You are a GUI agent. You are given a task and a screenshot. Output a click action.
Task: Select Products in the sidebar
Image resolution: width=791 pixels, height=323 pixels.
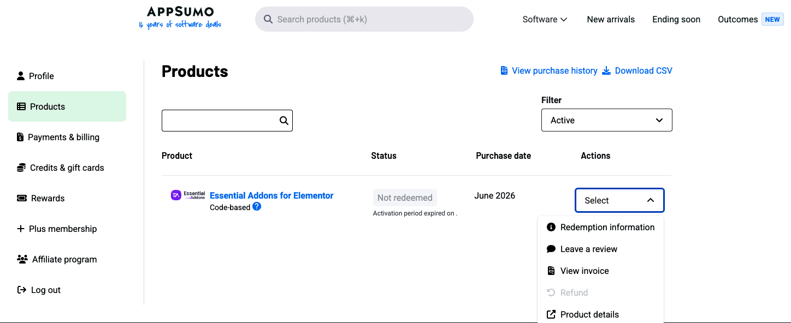tap(67, 106)
